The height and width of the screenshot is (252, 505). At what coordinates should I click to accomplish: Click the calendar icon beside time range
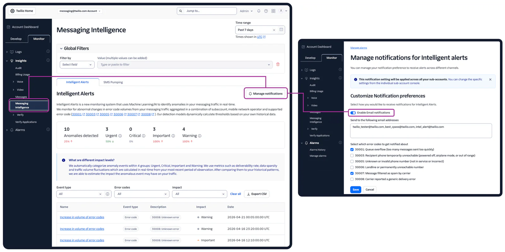tap(281, 30)
